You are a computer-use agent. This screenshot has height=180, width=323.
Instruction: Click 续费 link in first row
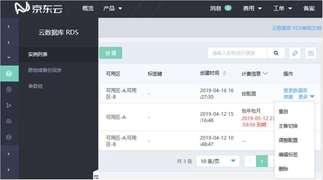point(288,97)
